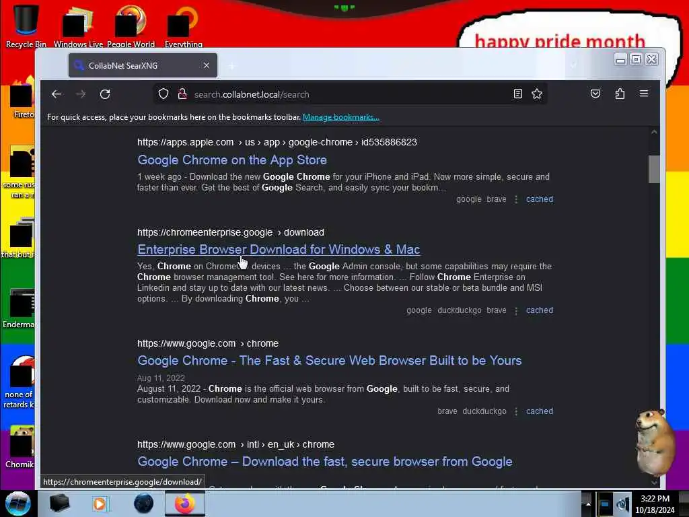Click the page vertical scrollbar thumb
Image resolution: width=689 pixels, height=517 pixels.
coord(654,169)
